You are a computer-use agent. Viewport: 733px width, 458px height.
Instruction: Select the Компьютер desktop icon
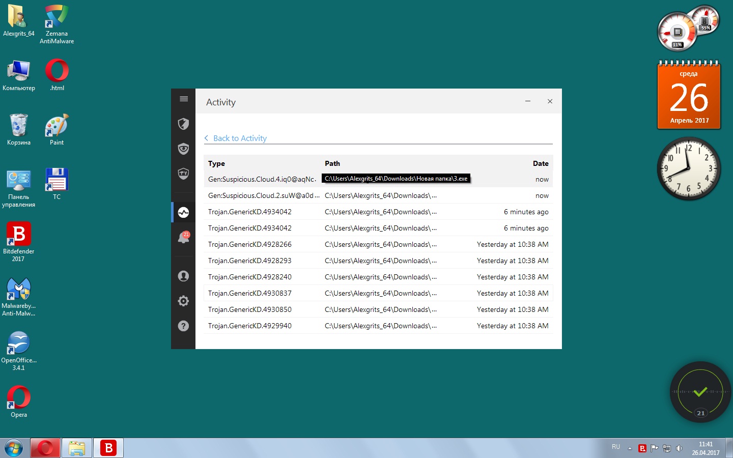19,75
